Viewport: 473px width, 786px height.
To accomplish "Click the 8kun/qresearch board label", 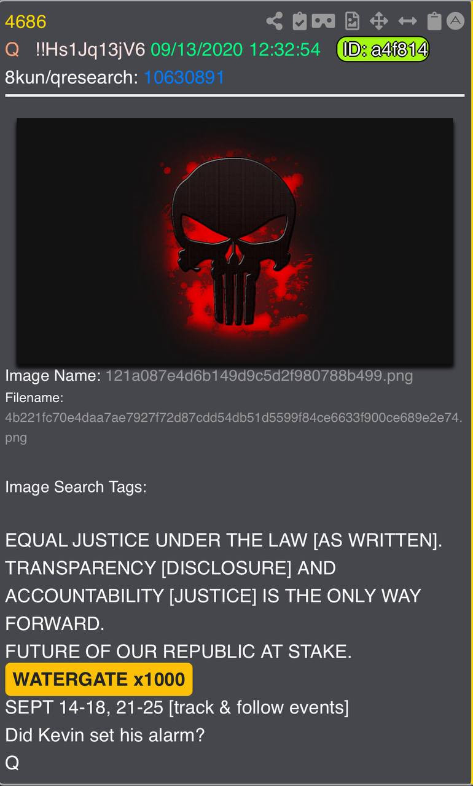I will point(71,77).
